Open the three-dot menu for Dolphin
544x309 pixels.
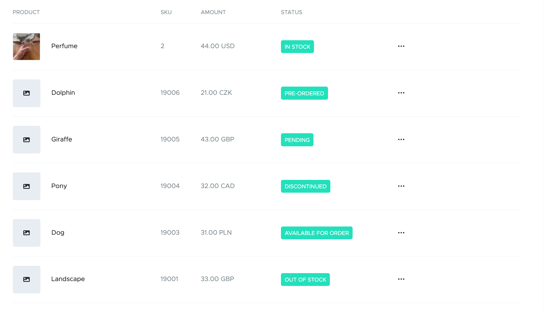[401, 93]
